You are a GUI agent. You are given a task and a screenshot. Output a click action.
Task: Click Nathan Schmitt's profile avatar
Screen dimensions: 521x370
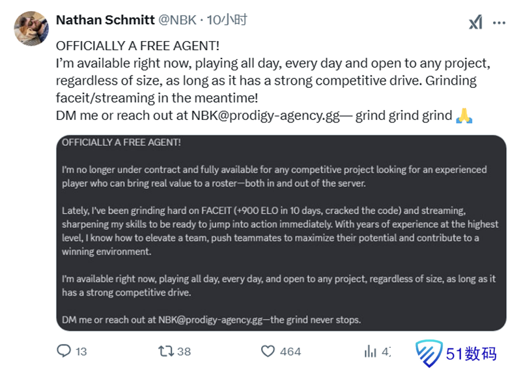31,28
